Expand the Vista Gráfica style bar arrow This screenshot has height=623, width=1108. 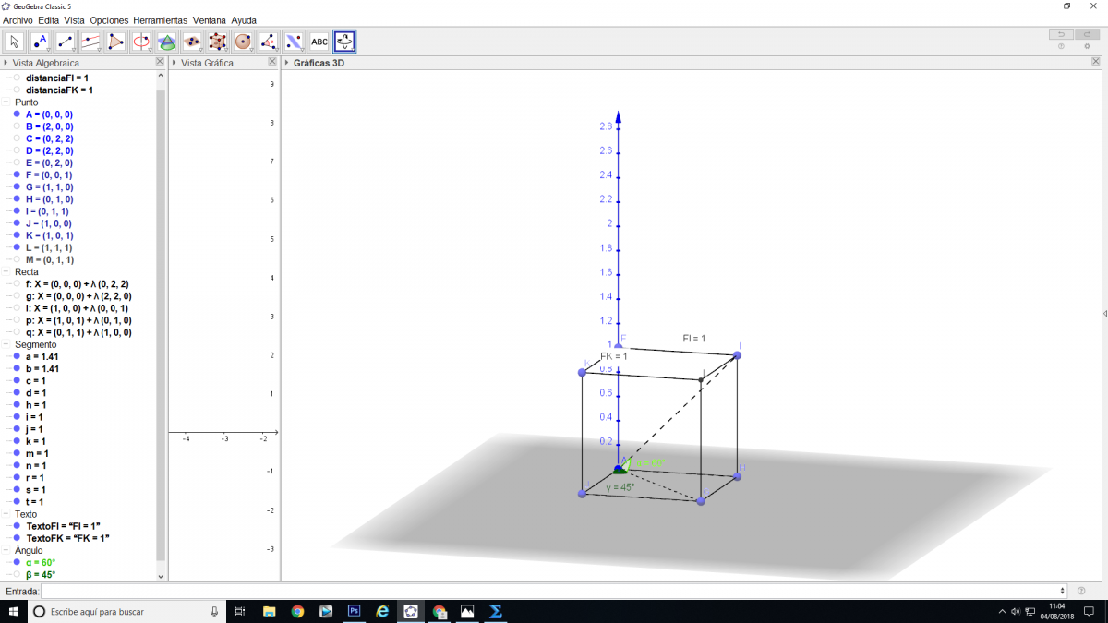tap(175, 63)
